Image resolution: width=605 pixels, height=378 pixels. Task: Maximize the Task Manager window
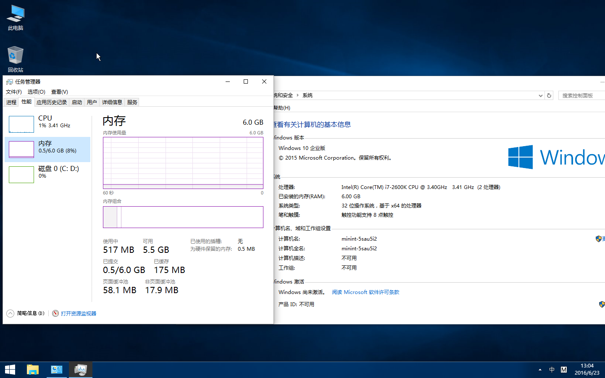coord(246,81)
